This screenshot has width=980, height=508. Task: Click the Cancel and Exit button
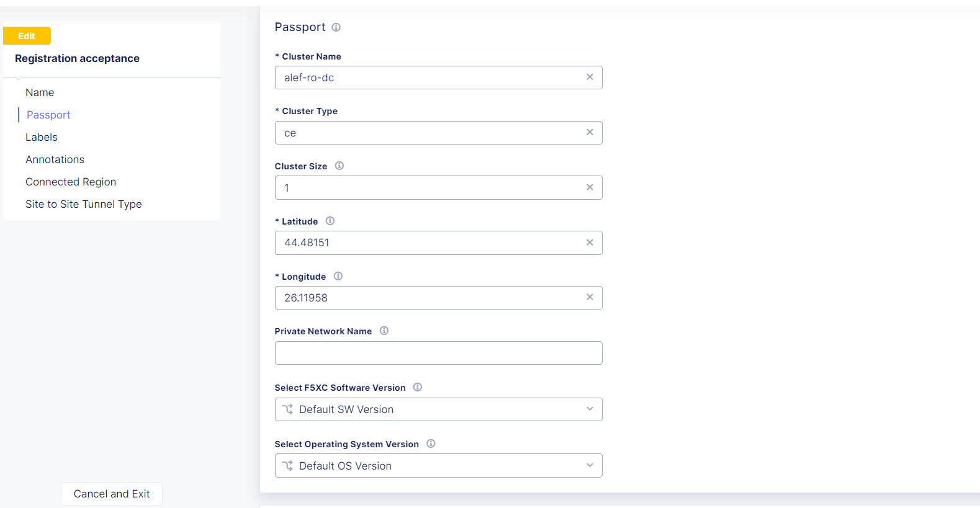pos(112,494)
